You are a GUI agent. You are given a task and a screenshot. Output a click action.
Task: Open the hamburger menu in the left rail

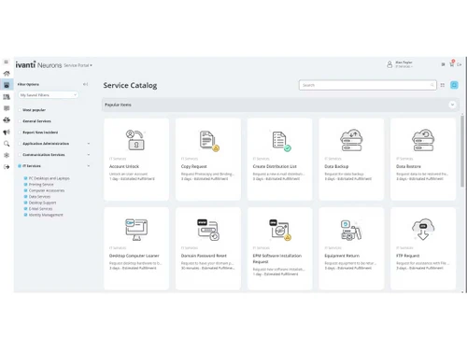point(7,62)
